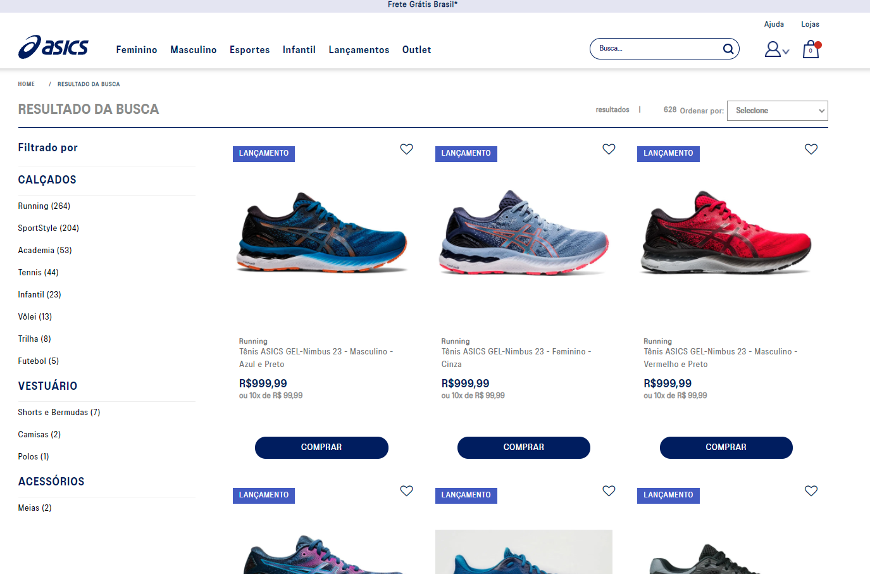This screenshot has height=574, width=870.
Task: Open the Outlet menu
Action: (x=417, y=50)
